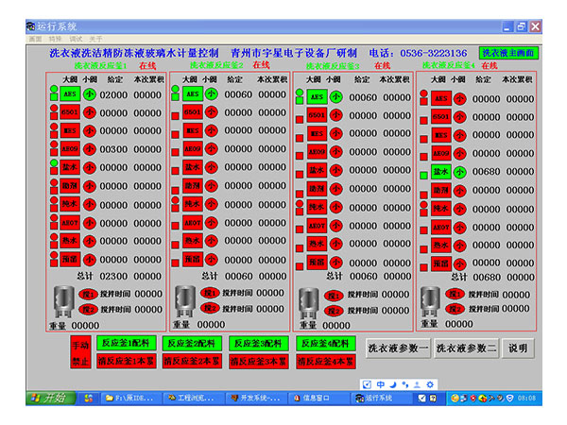Image resolution: width=567 pixels, height=425 pixels.
Task: Click the 洗衣液主画面 button
Action: [x=508, y=53]
